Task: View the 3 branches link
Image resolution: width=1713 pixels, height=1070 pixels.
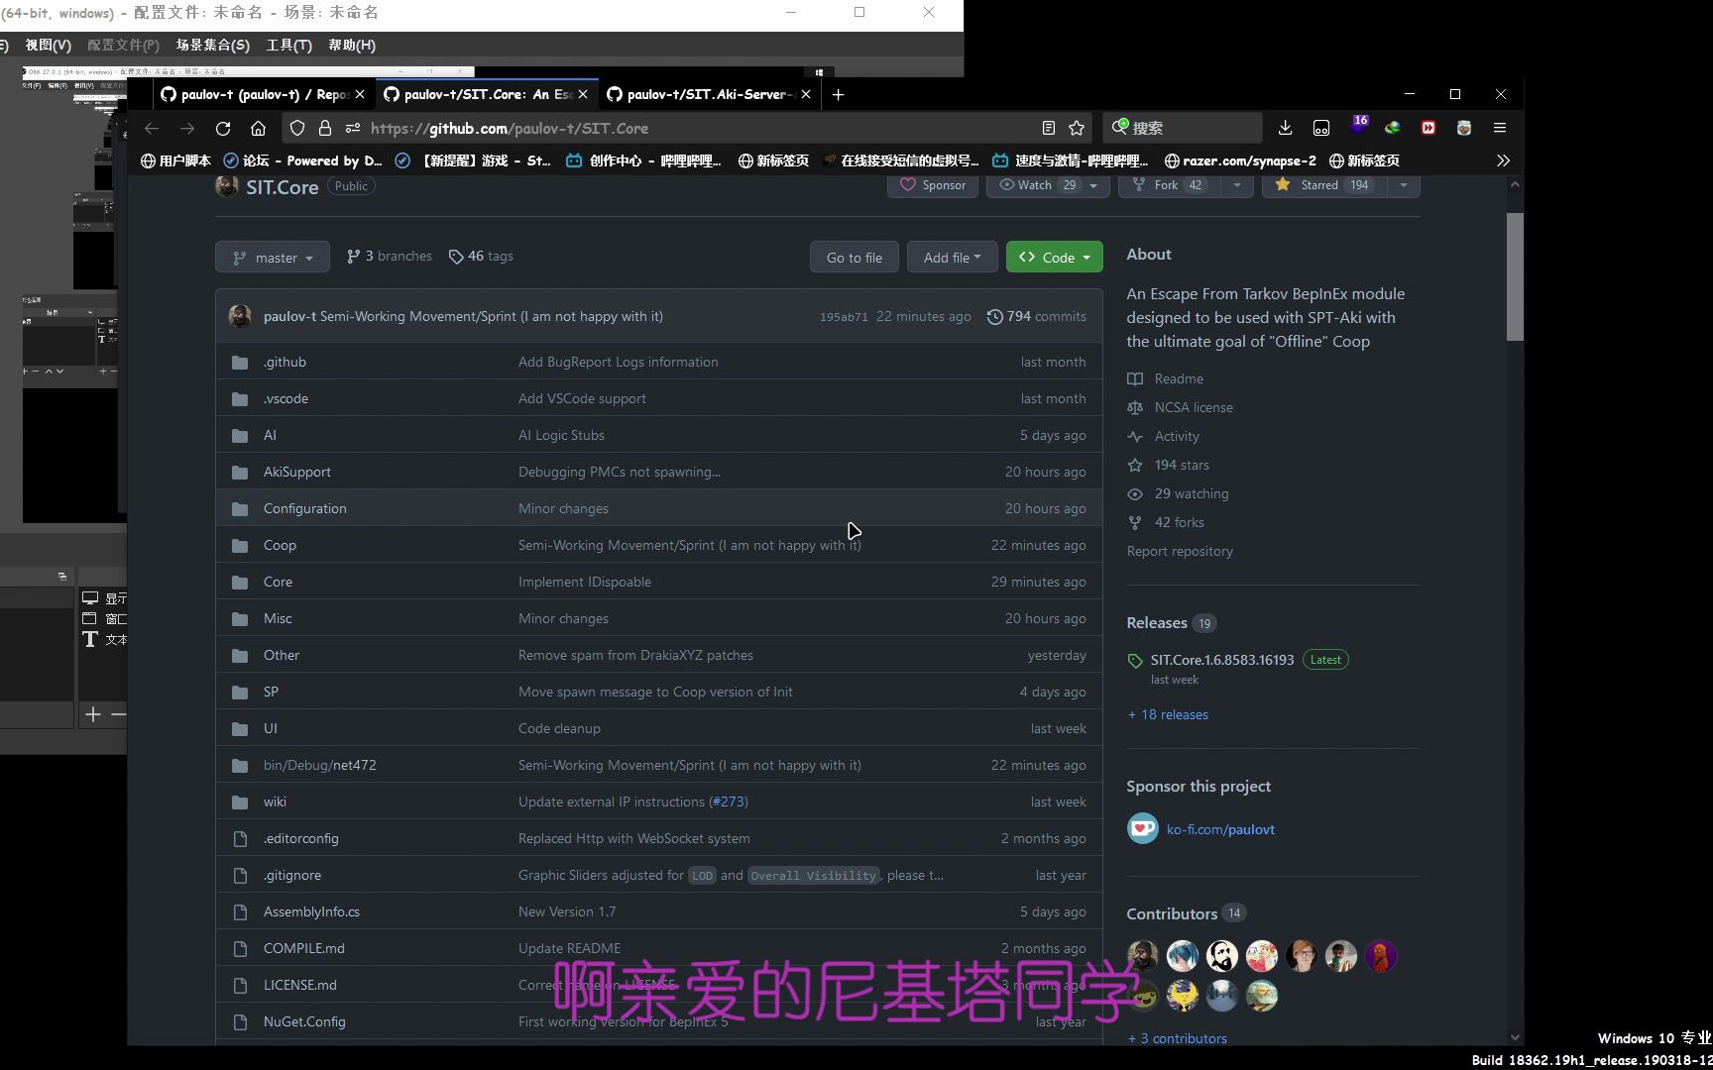Action: point(390,256)
